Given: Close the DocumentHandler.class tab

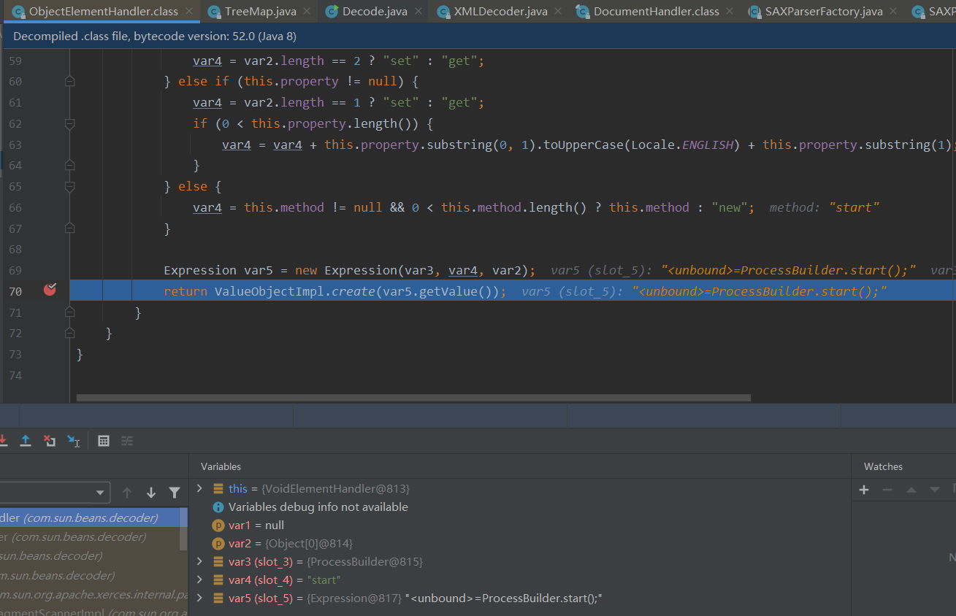Looking at the screenshot, I should pyautogui.click(x=730, y=12).
